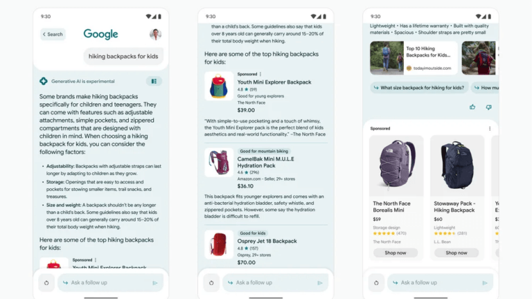Open the CamelBak Mini M.U.L.E Hydration Pack listing

coord(265,162)
